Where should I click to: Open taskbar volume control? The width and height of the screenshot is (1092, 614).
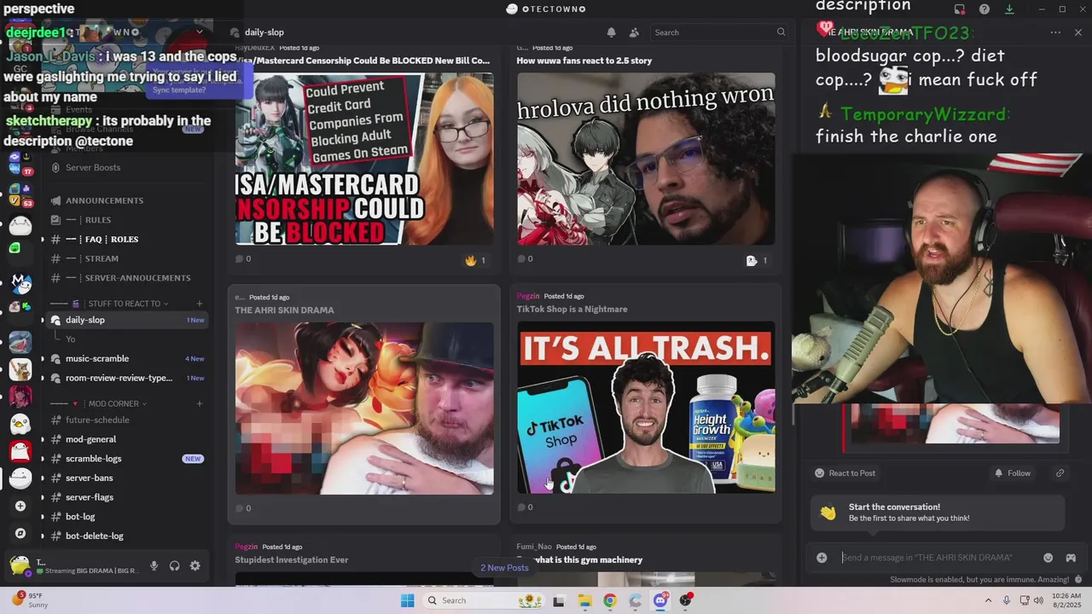click(x=1038, y=600)
